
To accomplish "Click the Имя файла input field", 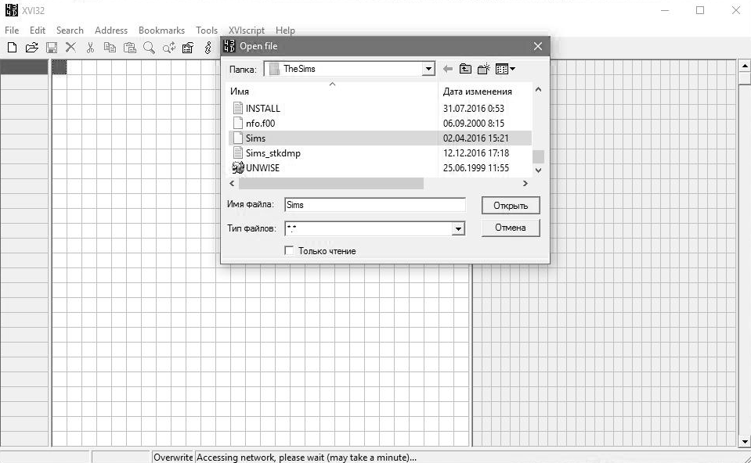I will [375, 205].
